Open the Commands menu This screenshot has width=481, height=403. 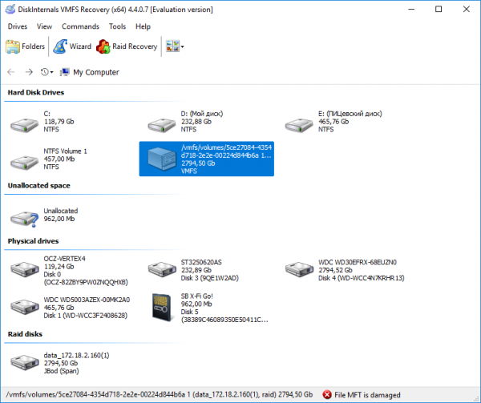tap(80, 26)
